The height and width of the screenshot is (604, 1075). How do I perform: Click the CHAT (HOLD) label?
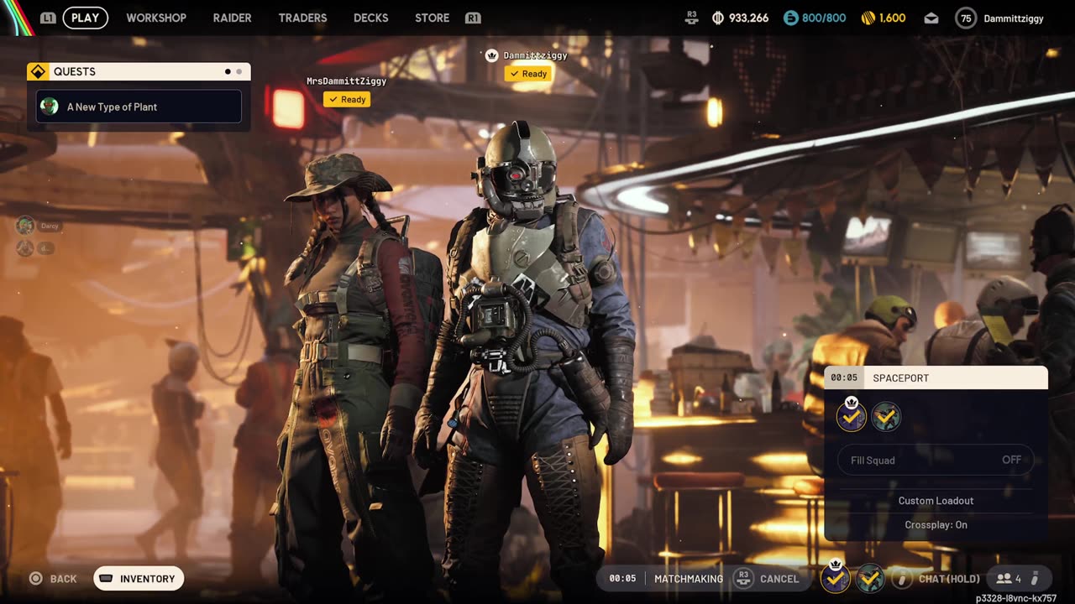pos(949,579)
